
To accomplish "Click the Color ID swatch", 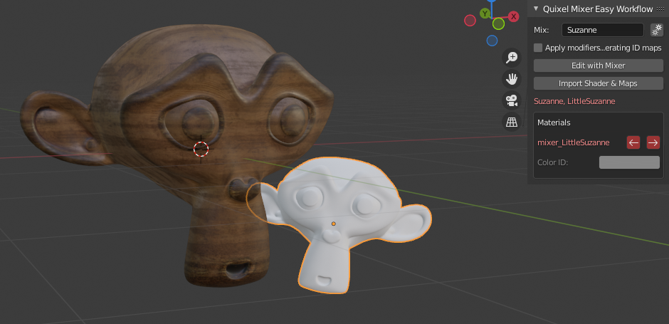I will pyautogui.click(x=629, y=162).
